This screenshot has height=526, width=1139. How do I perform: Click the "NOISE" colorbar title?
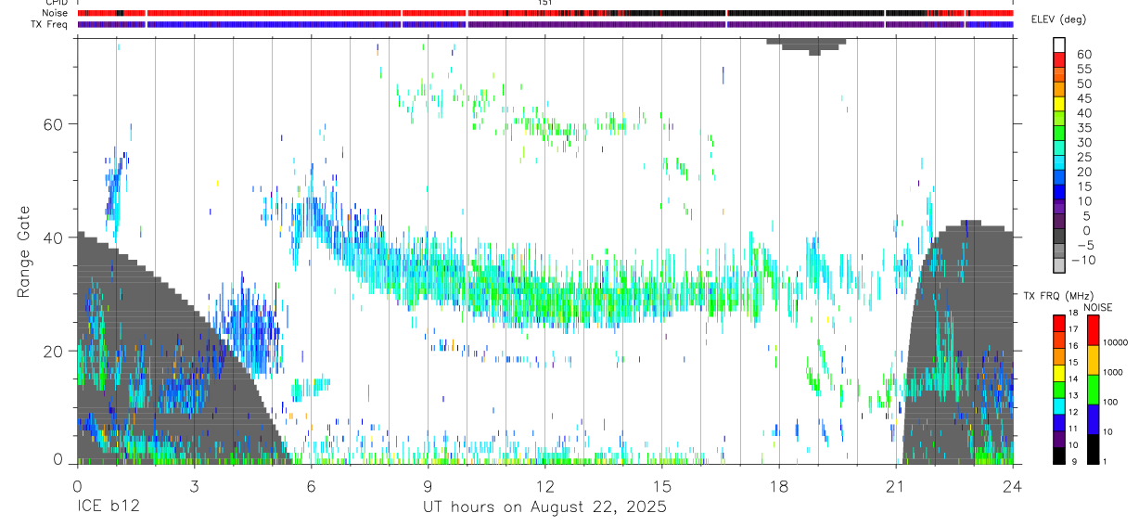(1097, 307)
